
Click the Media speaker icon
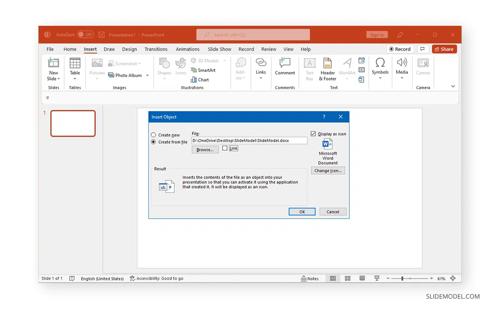(x=402, y=63)
